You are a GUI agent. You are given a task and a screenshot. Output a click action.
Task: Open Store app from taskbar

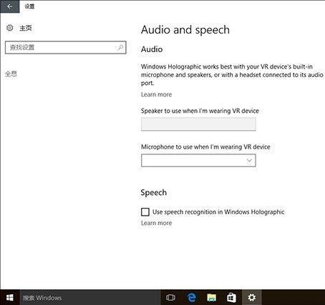coord(231,297)
